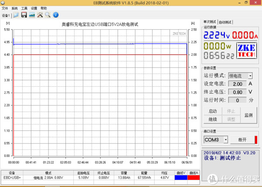This screenshot has height=187, width=262.
Task: Open settings with the tools icon
Action: click(40, 15)
